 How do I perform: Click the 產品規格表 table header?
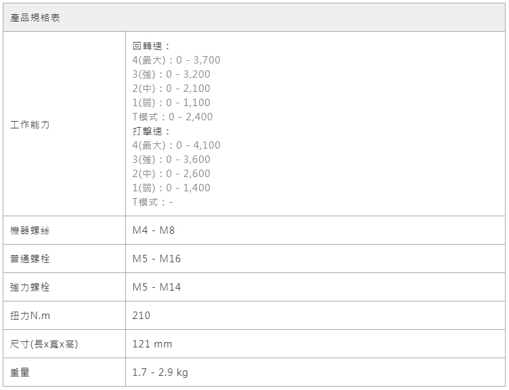(x=36, y=18)
